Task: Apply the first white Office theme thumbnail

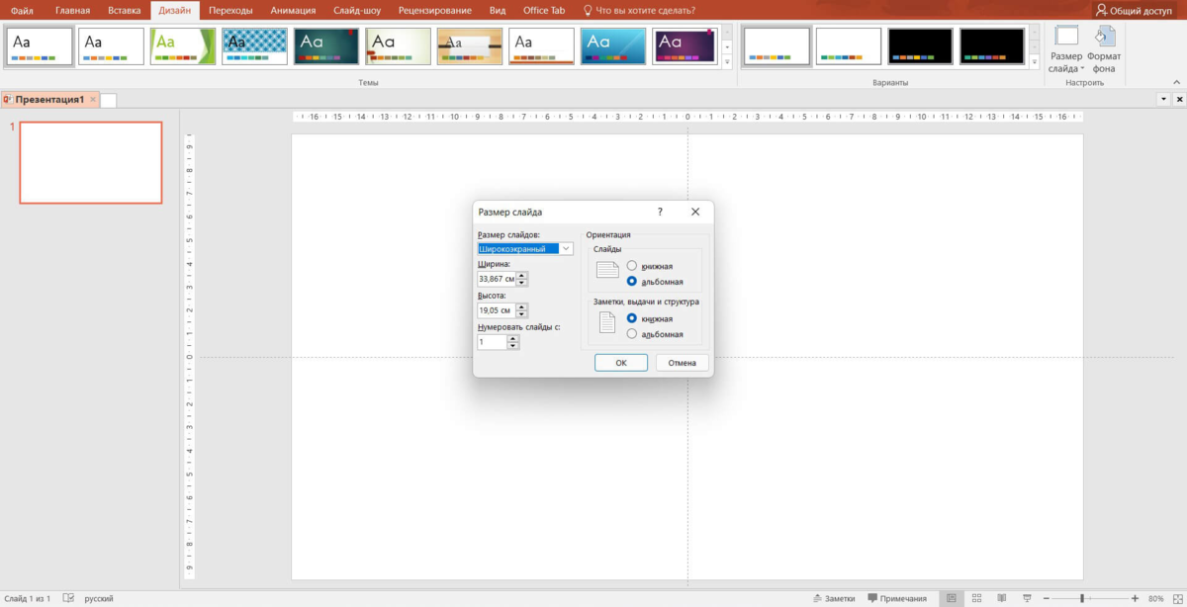Action: (x=40, y=45)
